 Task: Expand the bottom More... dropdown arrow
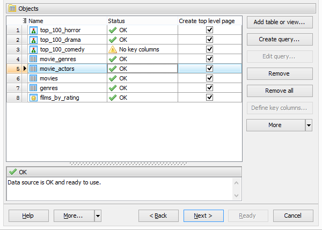point(98,216)
